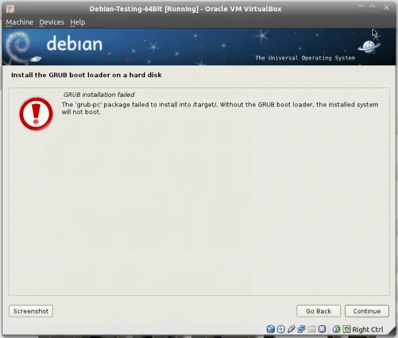Click the mouse integration status icon
This screenshot has width=398, height=338.
pyautogui.click(x=336, y=329)
